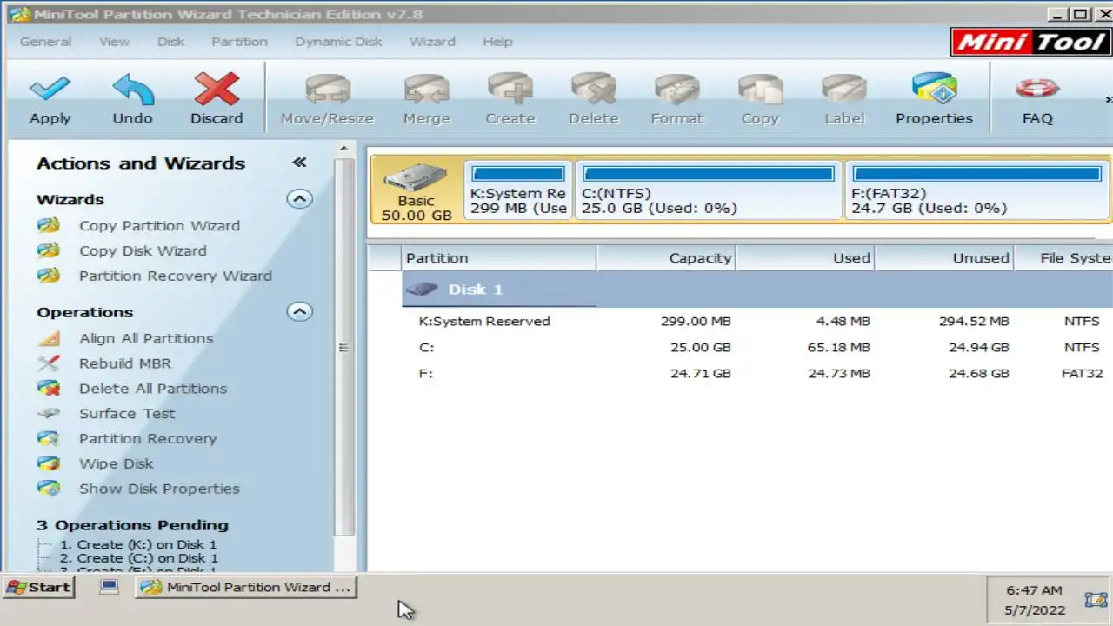
Task: Open the Partition menu
Action: (239, 42)
